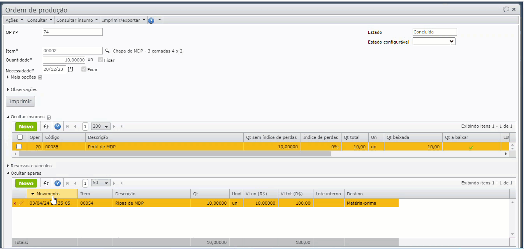524x249 pixels.
Task: Go to next page in insumos grid
Action: pos(114,126)
